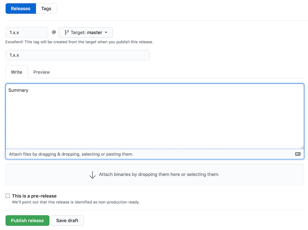Open the Target: master branch dropdown

pyautogui.click(x=86, y=33)
